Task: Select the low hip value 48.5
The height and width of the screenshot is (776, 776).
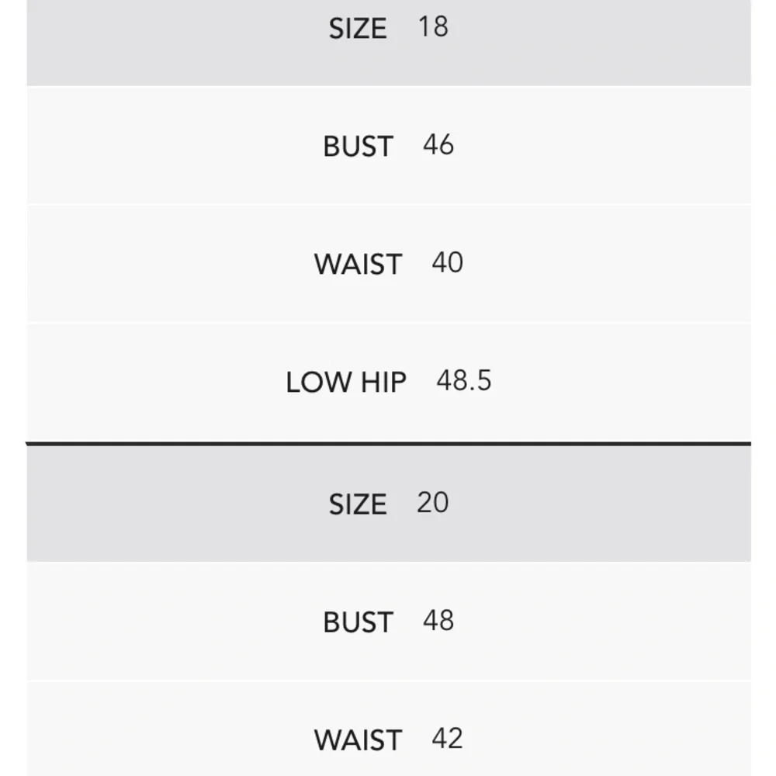Action: pyautogui.click(x=464, y=381)
